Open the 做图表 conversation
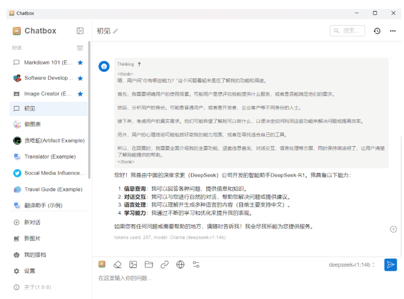The height and width of the screenshot is (299, 404). pos(48,125)
